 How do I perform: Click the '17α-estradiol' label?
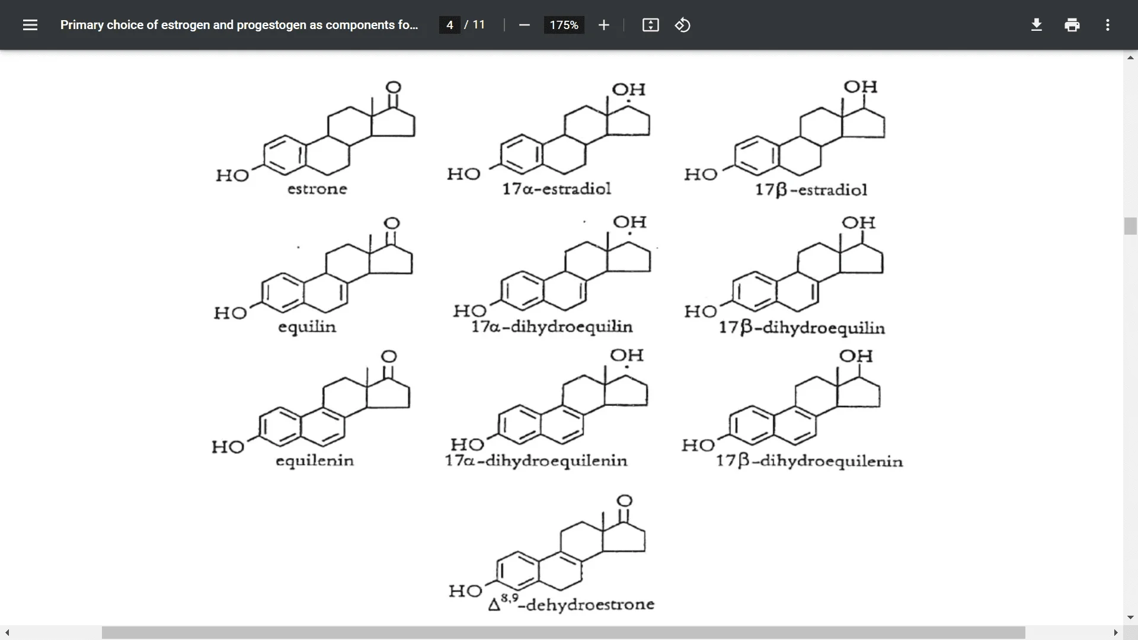tap(557, 189)
